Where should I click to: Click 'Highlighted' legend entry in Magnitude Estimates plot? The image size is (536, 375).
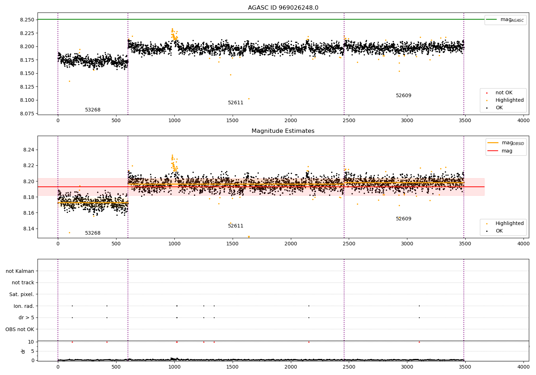click(503, 224)
